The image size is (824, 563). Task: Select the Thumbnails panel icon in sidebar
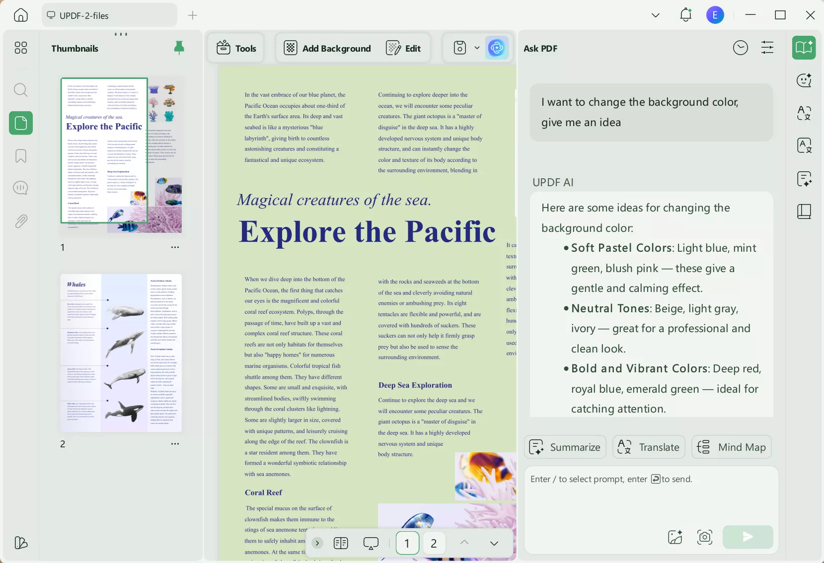click(x=21, y=123)
